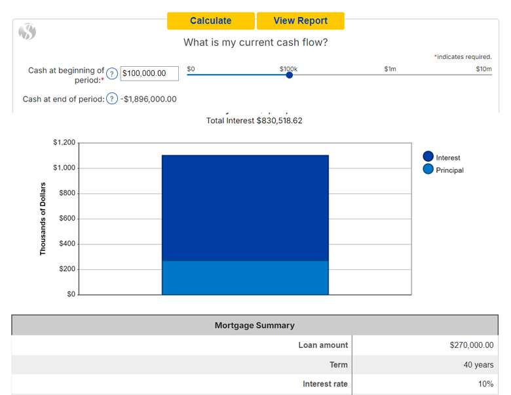The width and height of the screenshot is (511, 395).
Task: Toggle the Interest legend marker
Action: (428, 157)
